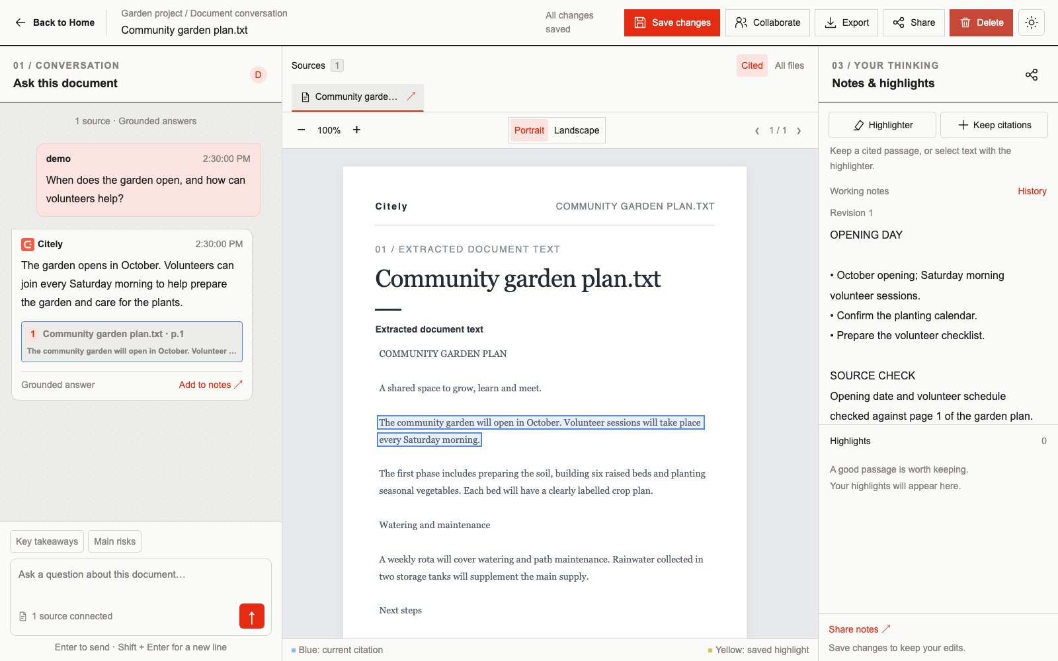Save changes with the red button
1058x661 pixels.
tap(672, 22)
